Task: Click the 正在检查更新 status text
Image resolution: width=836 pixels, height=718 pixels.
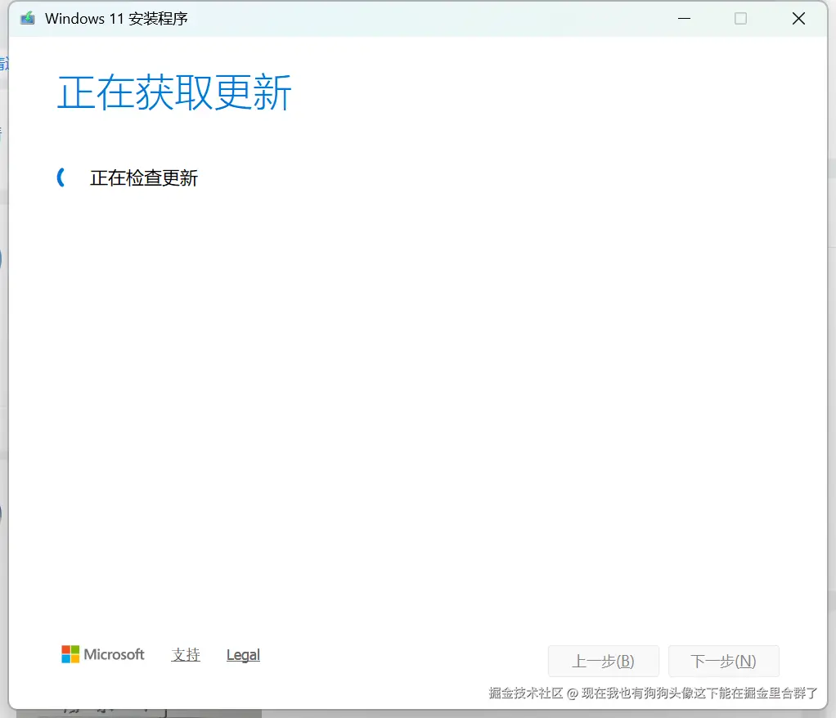Action: [143, 177]
